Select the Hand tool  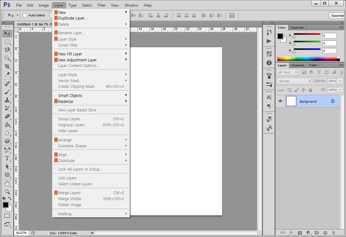tap(7, 183)
